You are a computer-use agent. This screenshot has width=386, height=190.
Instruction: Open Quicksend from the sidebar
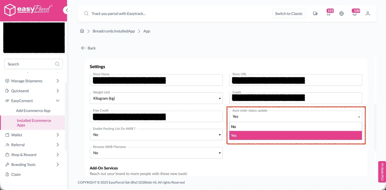[20, 91]
